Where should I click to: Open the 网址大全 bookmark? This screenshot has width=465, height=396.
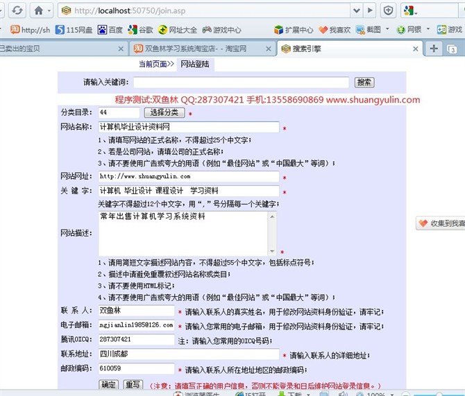pos(178,30)
